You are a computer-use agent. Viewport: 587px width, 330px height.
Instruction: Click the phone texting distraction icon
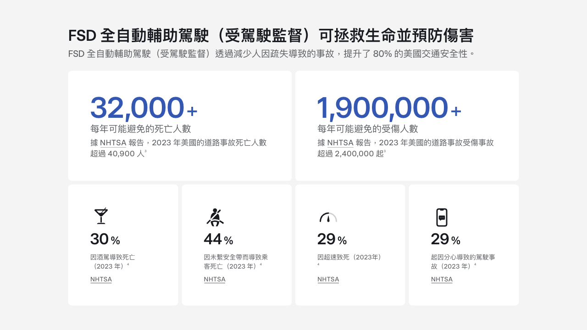[x=442, y=217]
